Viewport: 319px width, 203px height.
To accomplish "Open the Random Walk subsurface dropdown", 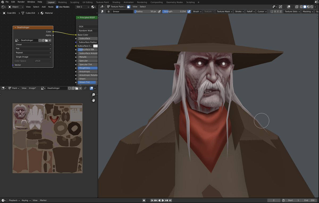I will (x=88, y=31).
